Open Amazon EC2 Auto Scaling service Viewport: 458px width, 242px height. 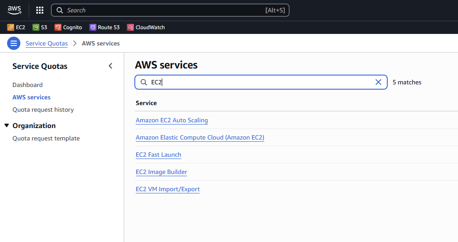tap(172, 120)
